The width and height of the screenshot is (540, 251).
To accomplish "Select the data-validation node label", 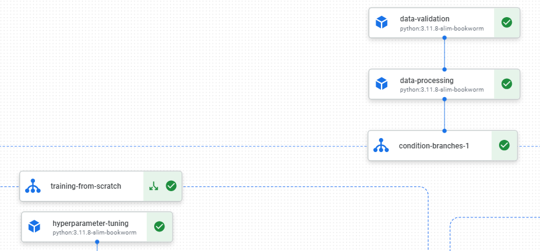I will 424,19.
